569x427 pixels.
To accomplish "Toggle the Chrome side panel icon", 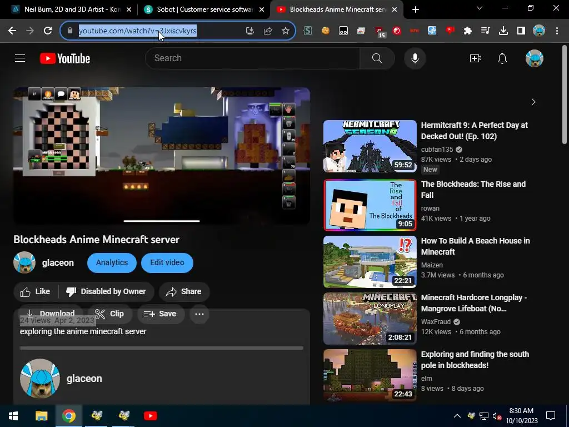I will pyautogui.click(x=521, y=31).
